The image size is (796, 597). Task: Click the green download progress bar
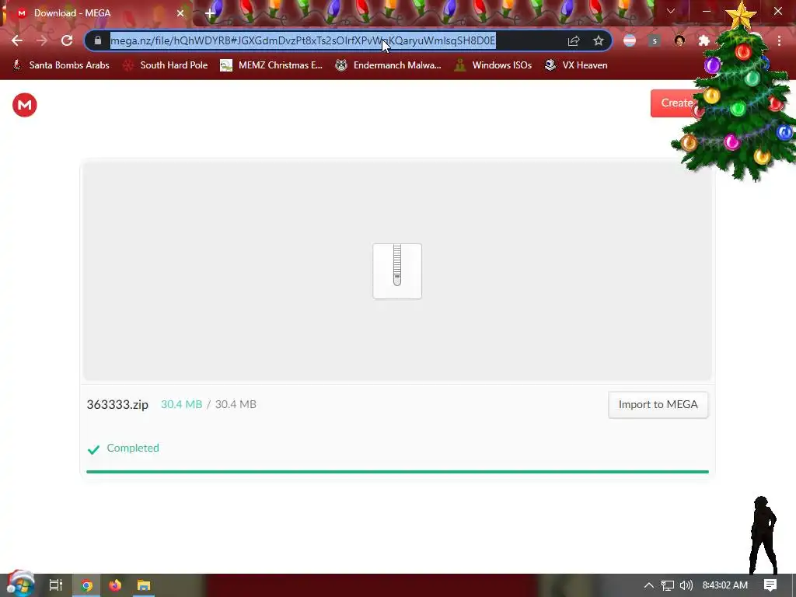[x=397, y=472]
